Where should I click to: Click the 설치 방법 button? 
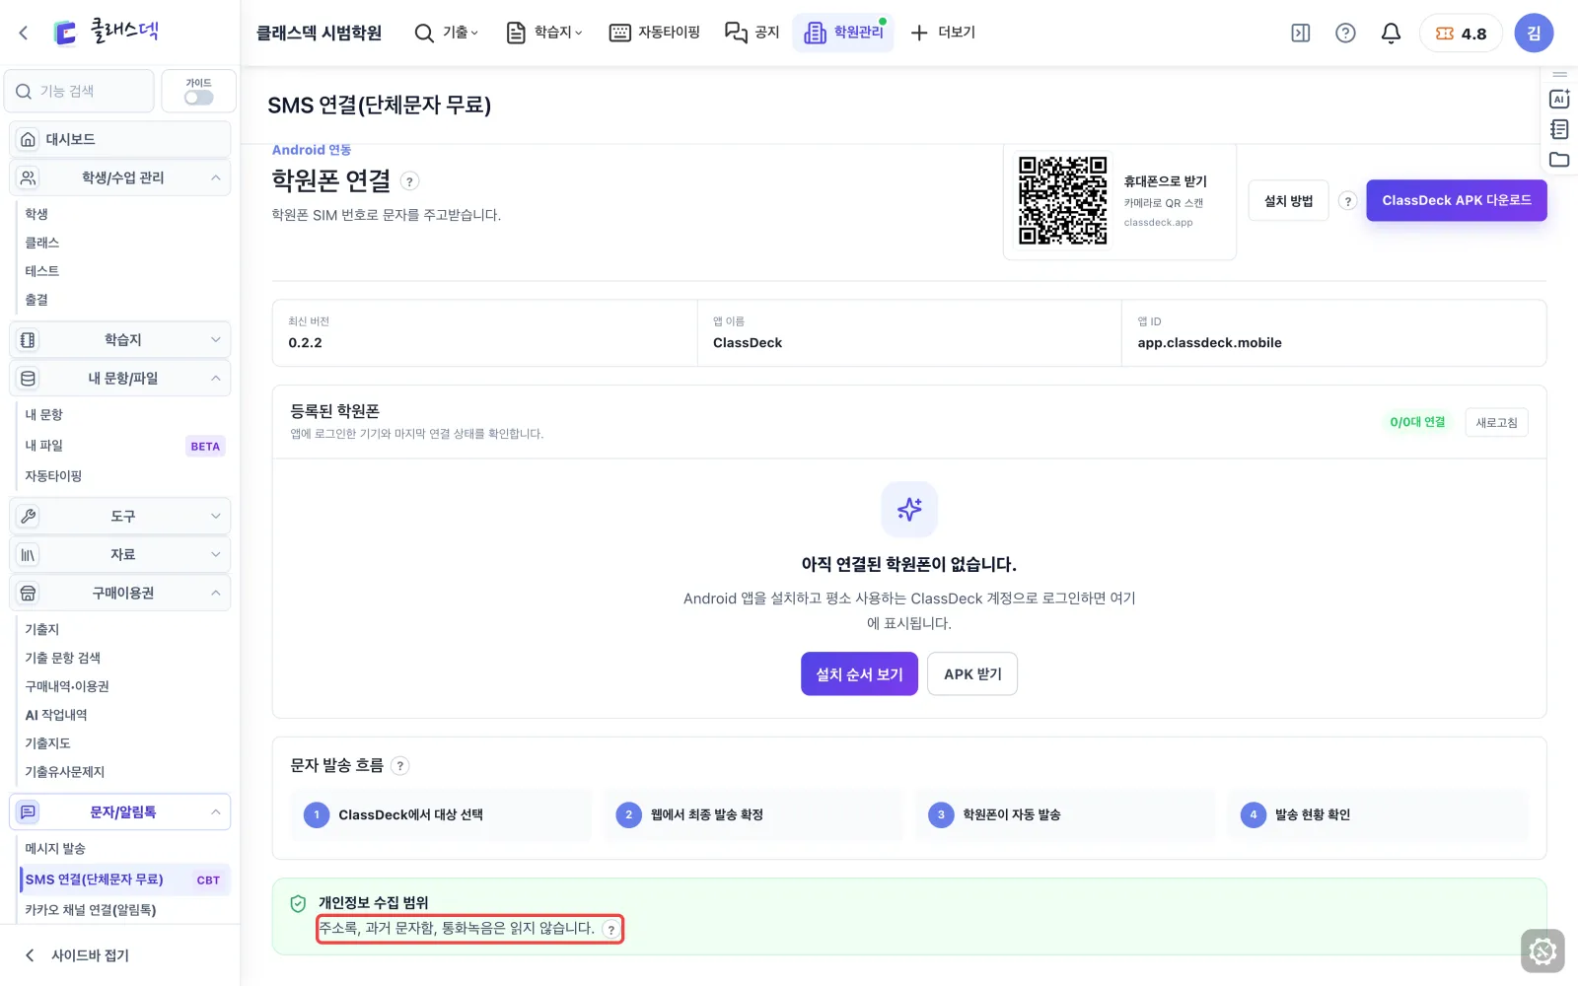(1288, 200)
